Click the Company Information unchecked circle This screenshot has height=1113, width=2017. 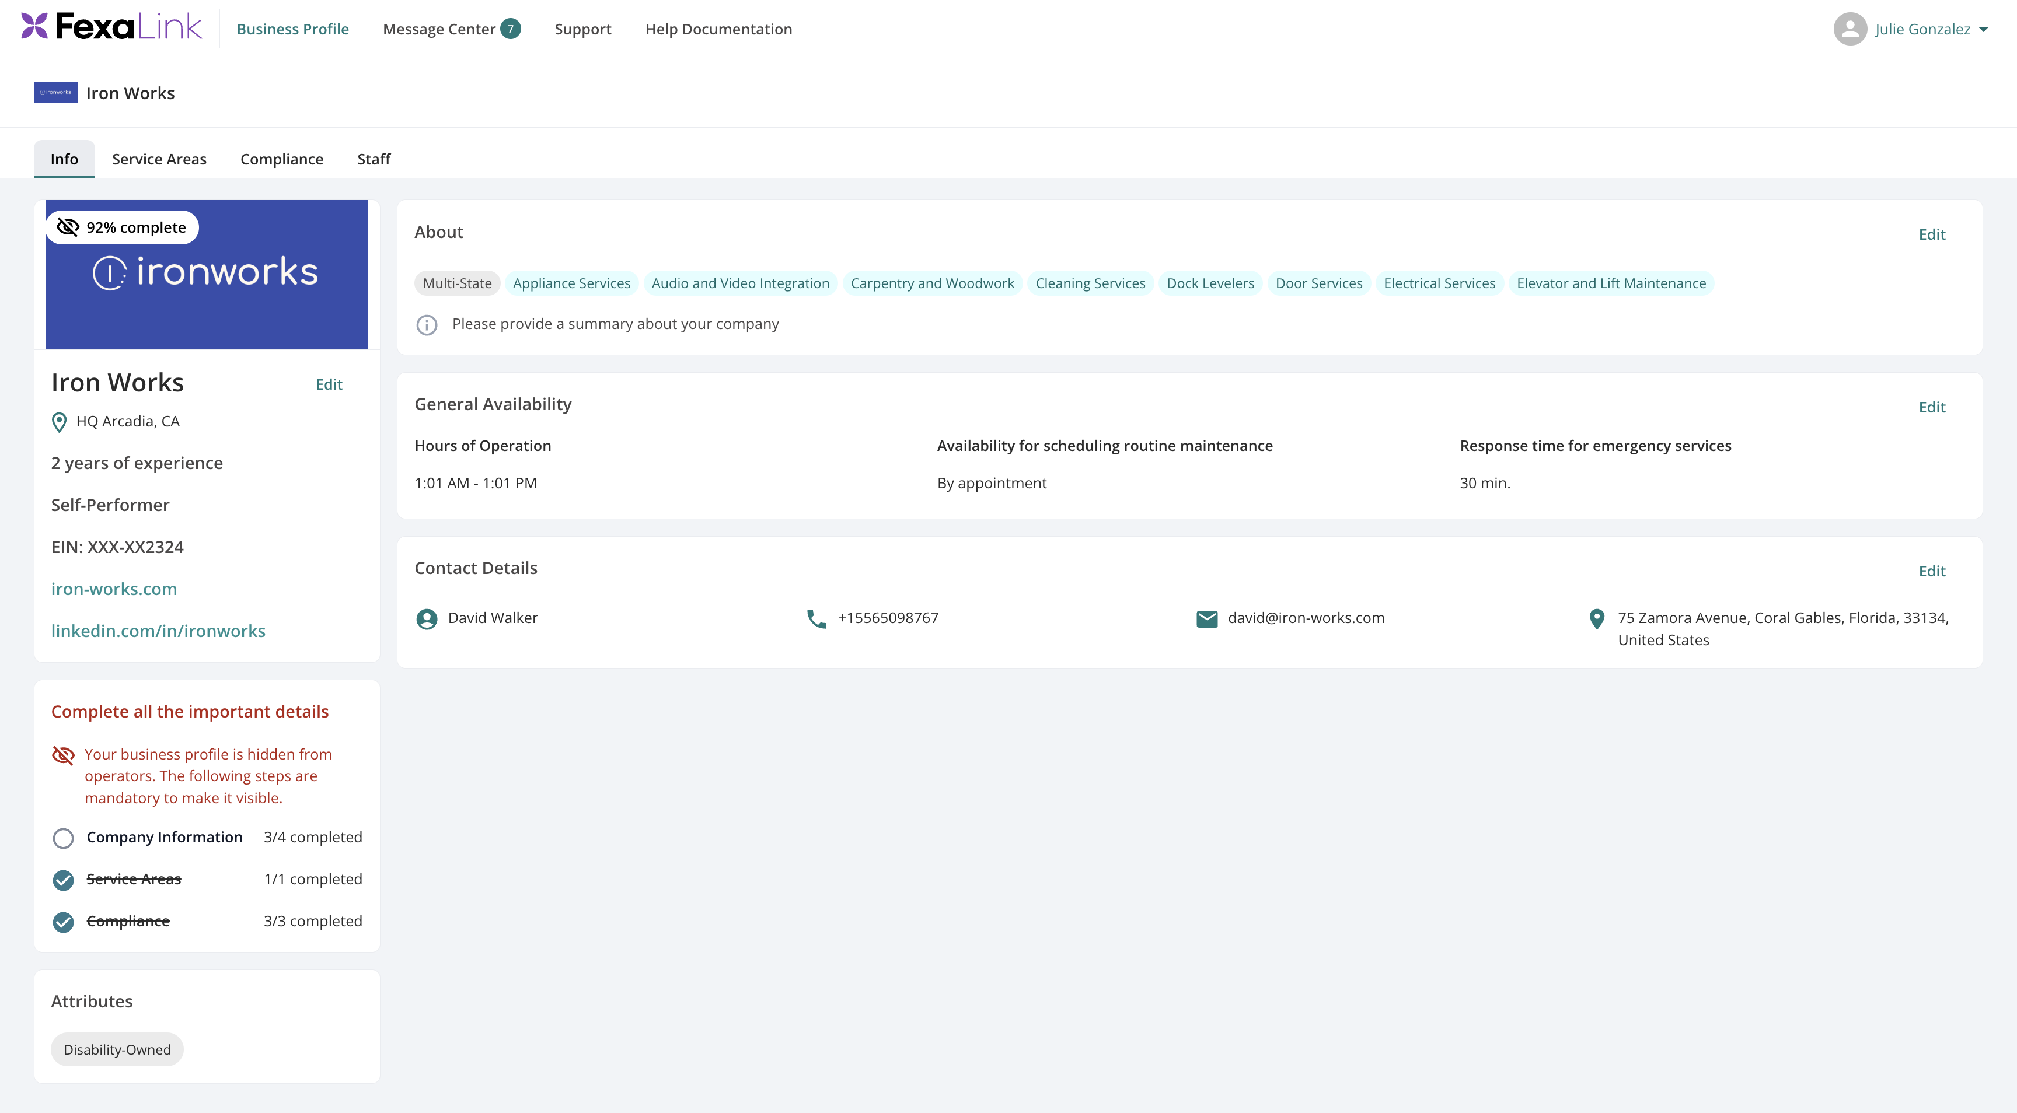coord(64,838)
